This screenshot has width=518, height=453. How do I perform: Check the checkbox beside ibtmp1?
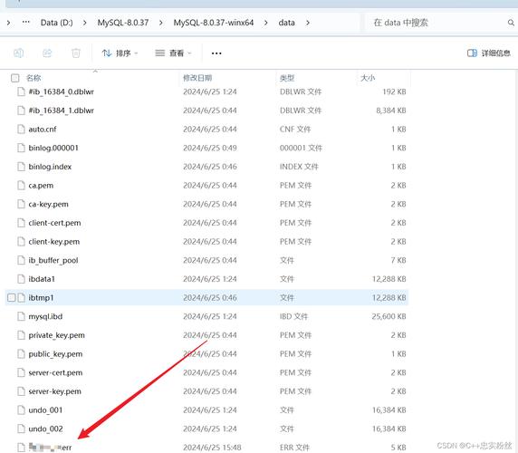(x=11, y=298)
